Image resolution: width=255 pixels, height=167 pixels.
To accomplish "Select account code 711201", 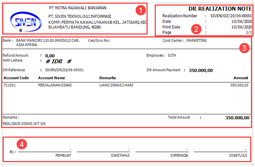I will (x=10, y=85).
